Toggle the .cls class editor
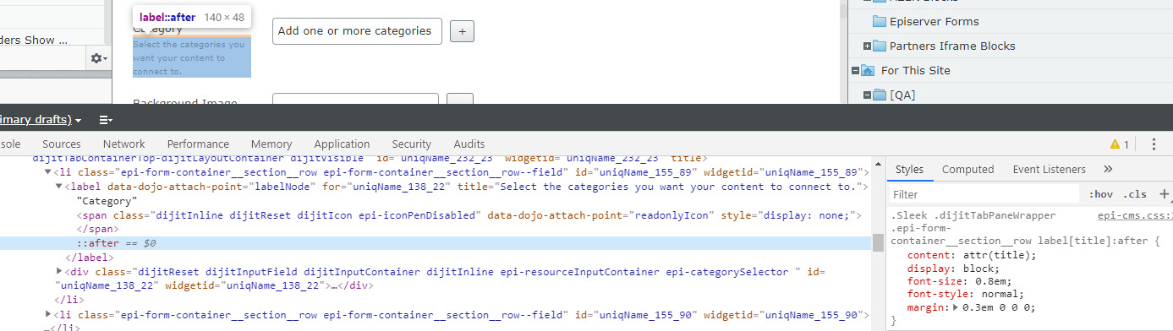 click(1135, 194)
